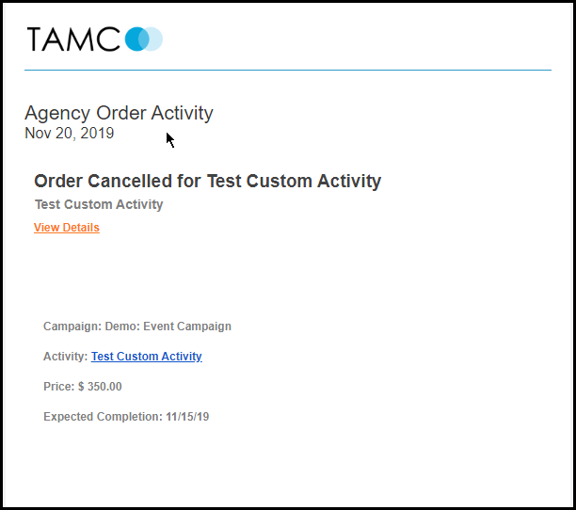
Task: Click the Nov 20, 2019 date text
Action: click(69, 133)
